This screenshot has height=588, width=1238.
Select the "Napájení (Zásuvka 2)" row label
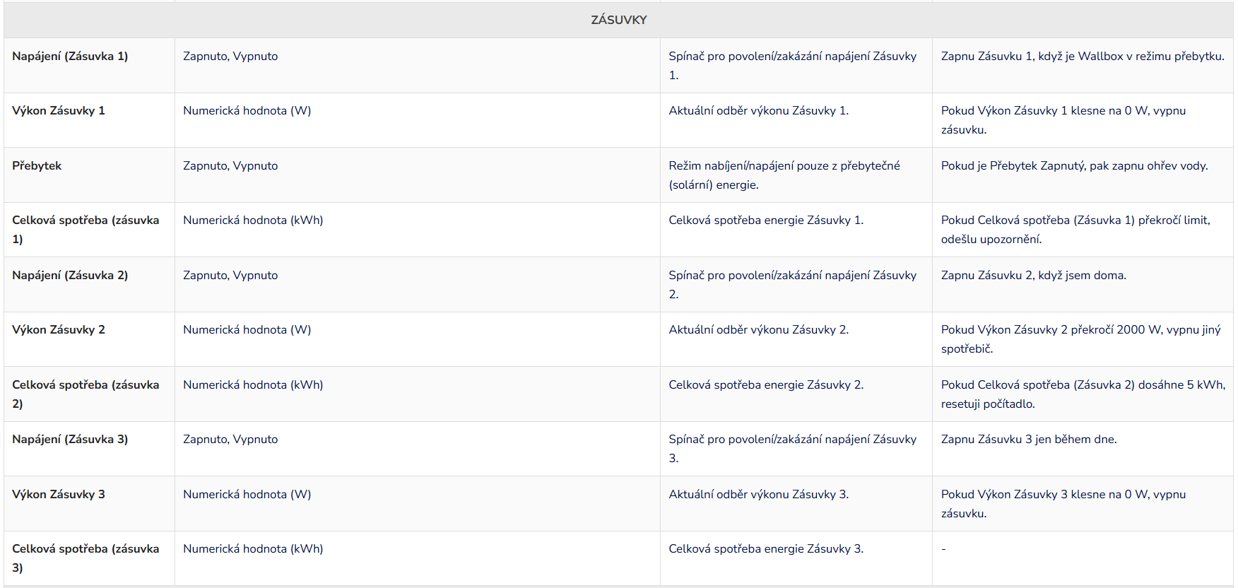point(70,276)
